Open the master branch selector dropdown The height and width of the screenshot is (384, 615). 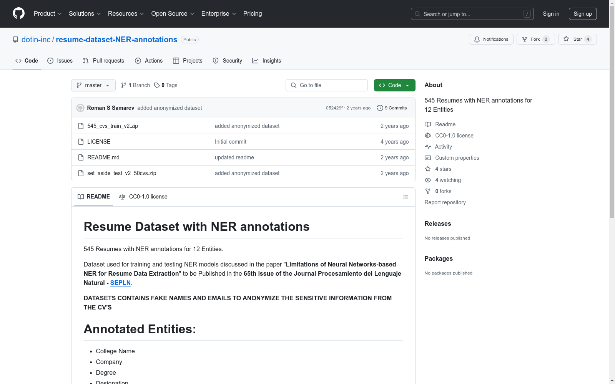click(x=93, y=85)
